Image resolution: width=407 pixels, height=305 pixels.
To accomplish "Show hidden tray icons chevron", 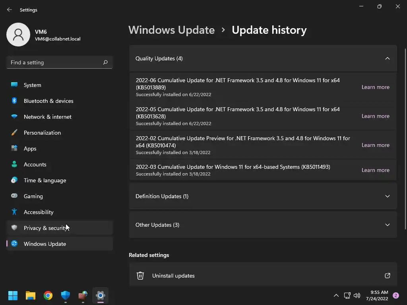I will click(x=336, y=295).
